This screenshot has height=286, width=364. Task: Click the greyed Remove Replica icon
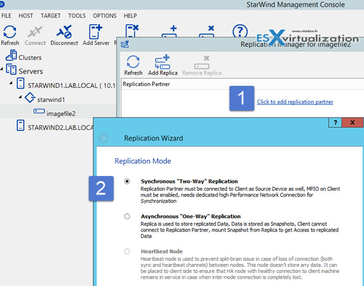tap(202, 62)
